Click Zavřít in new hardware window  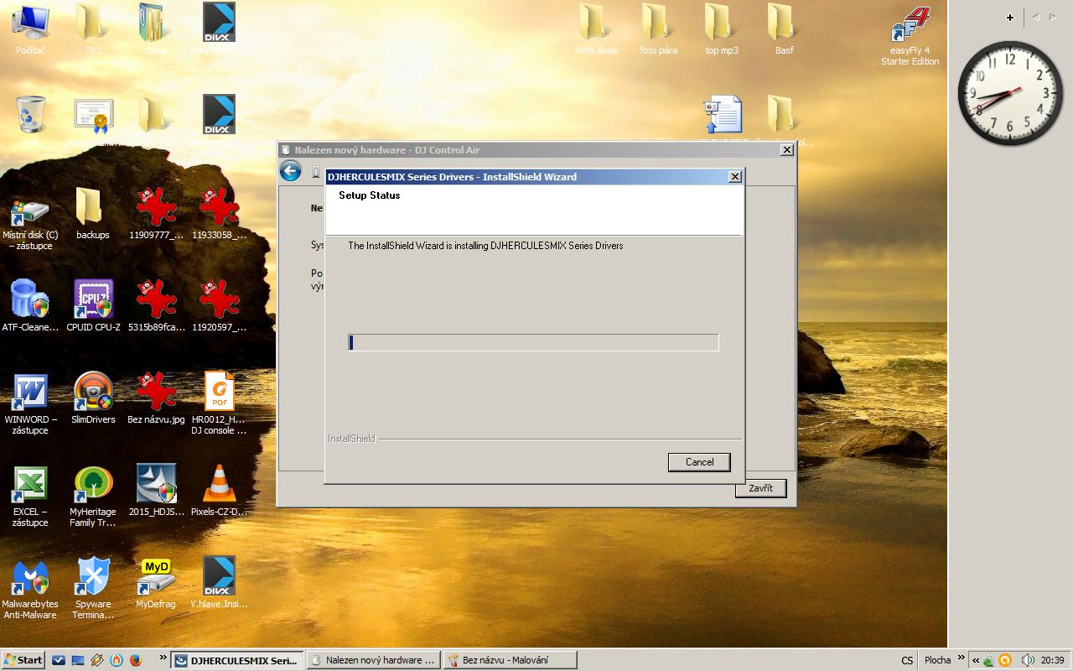(x=760, y=488)
